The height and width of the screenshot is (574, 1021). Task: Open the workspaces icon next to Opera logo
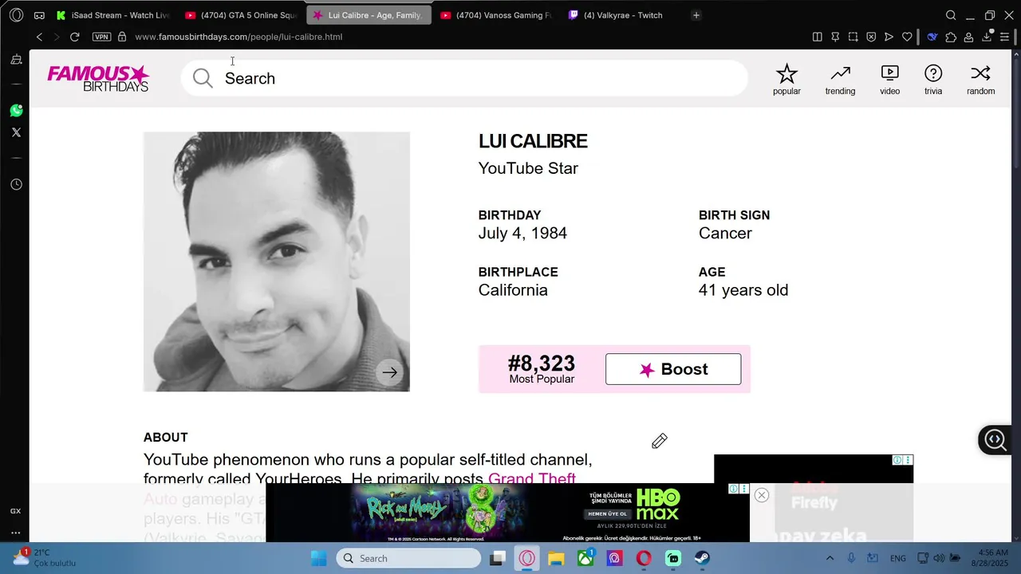tap(39, 15)
